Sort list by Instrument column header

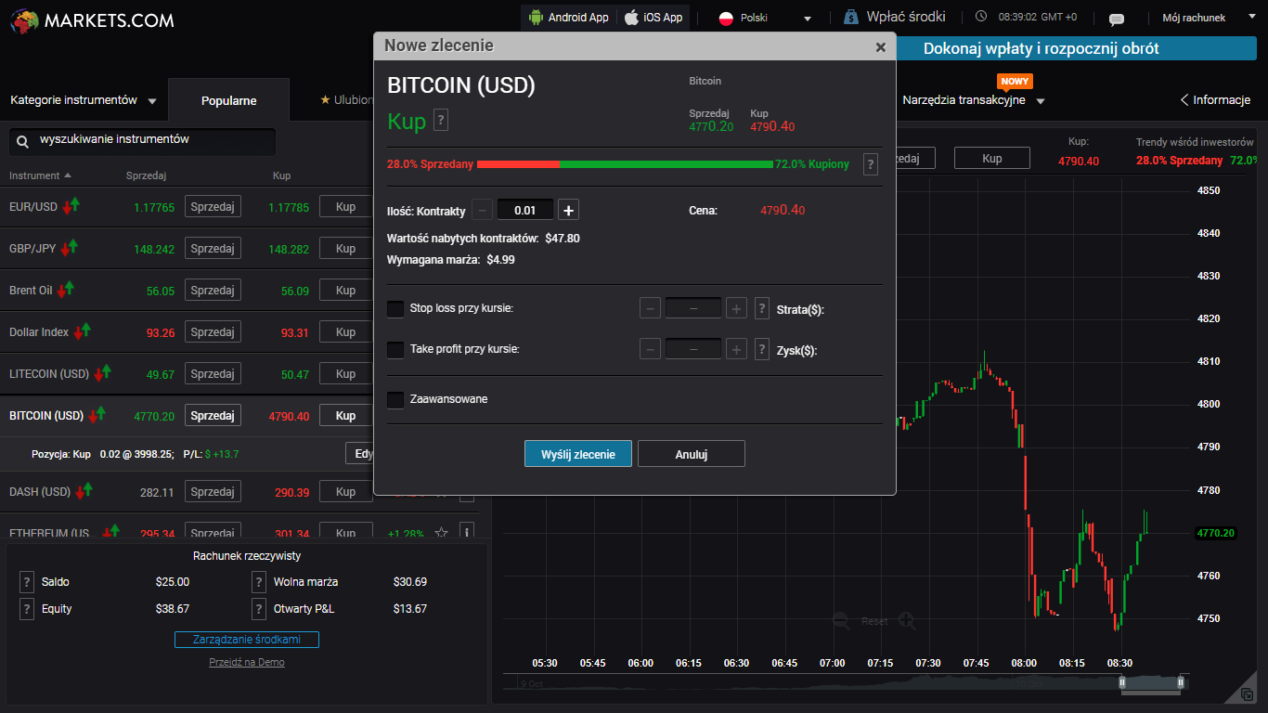click(40, 175)
